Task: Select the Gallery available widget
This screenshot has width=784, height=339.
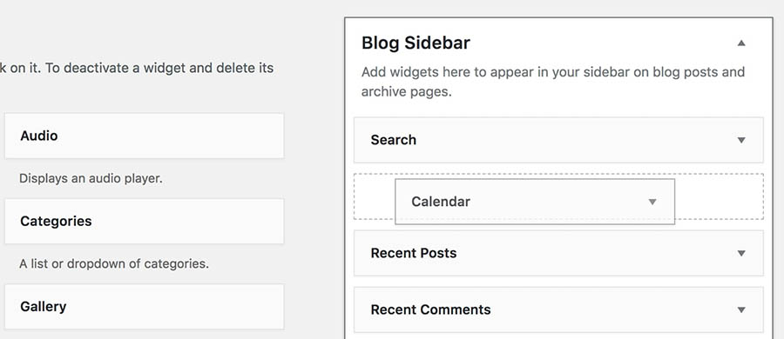Action: click(145, 307)
